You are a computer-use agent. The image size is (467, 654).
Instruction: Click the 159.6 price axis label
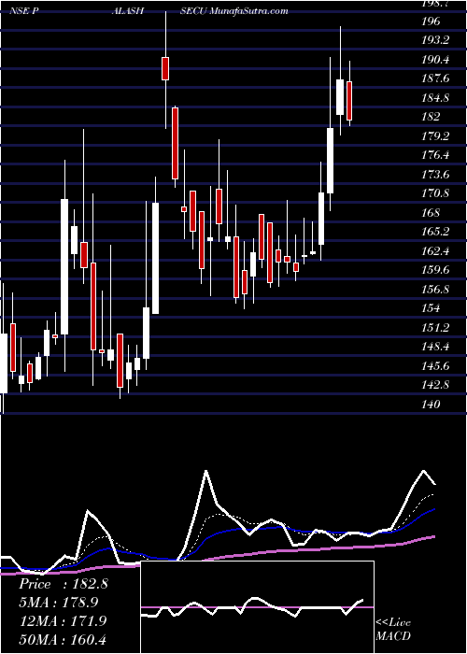click(x=435, y=269)
